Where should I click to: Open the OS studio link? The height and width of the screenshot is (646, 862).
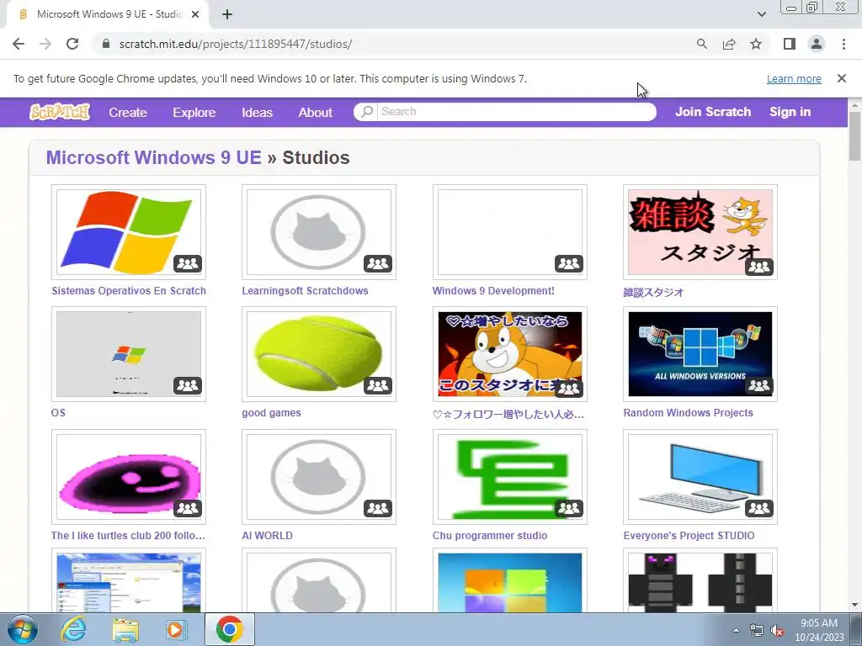58,413
